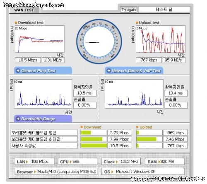
Task: Click the Upload test graph
Action: (161, 39)
